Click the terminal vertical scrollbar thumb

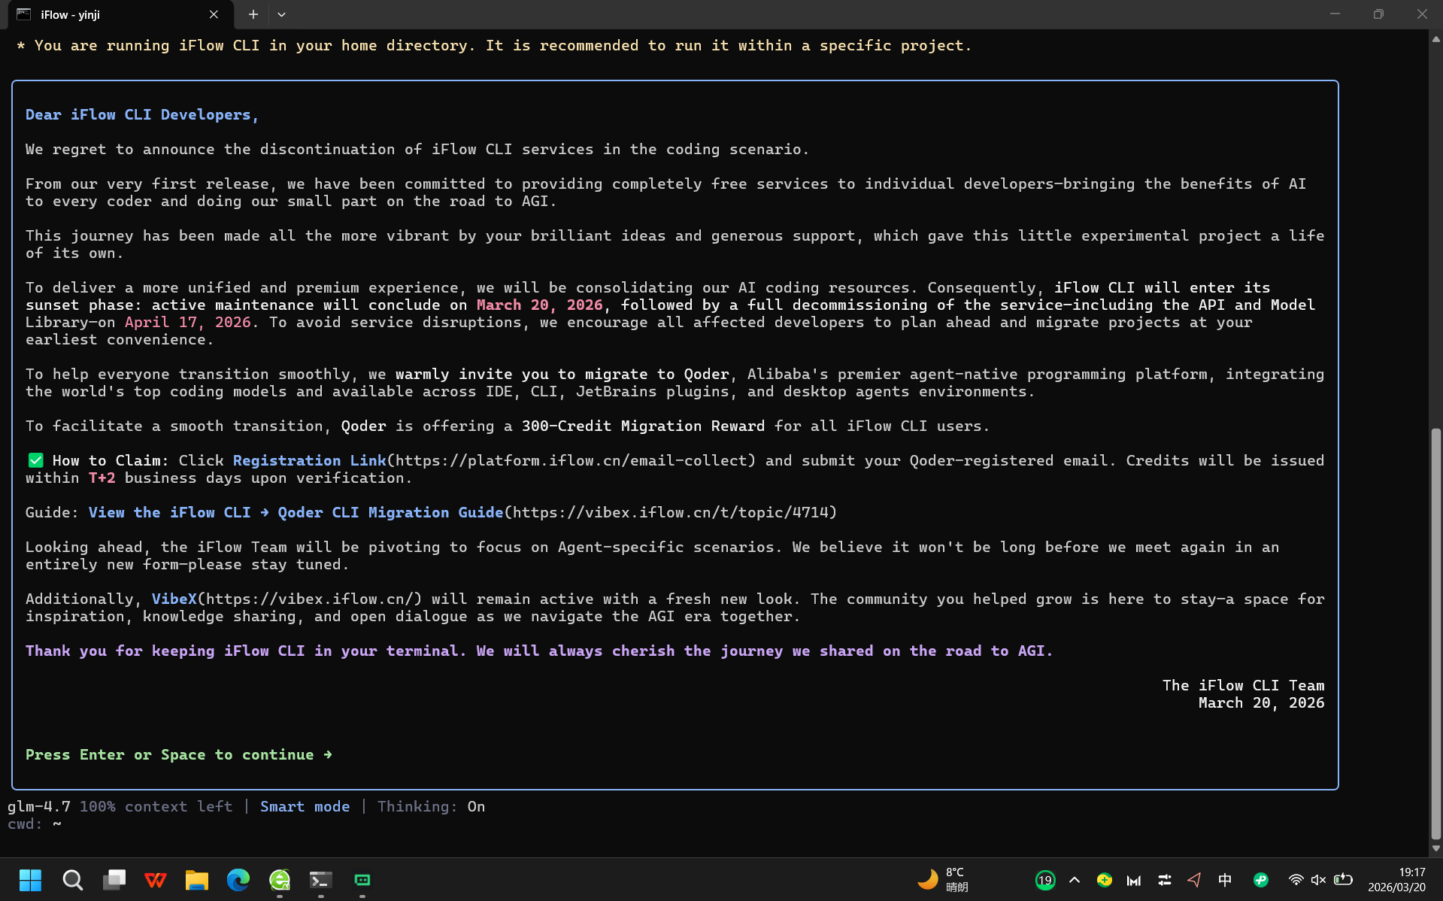(x=1435, y=633)
